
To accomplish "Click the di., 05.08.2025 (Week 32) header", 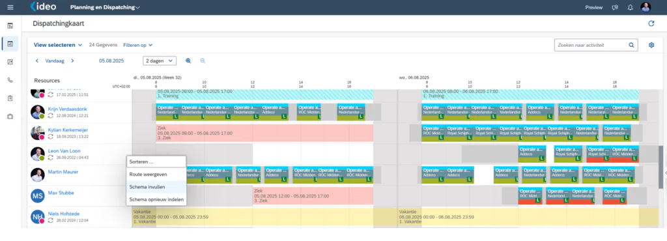I will click(x=158, y=78).
